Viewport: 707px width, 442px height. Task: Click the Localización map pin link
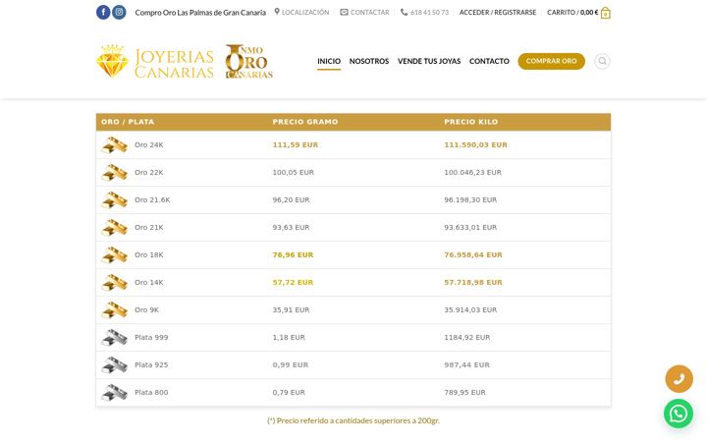301,12
